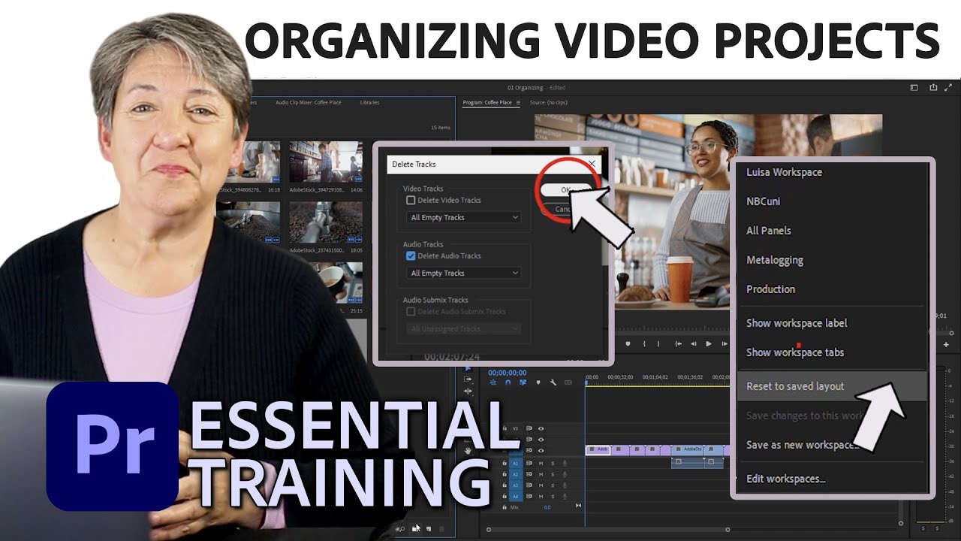Play the Program monitor
The image size is (961, 541).
[x=709, y=343]
